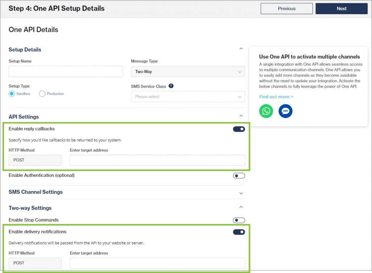This screenshot has width=372, height=273.
Task: Enable Stop Commands
Action: [239, 220]
